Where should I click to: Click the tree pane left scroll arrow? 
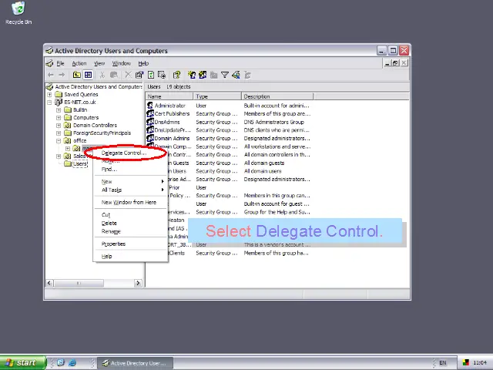(x=49, y=283)
